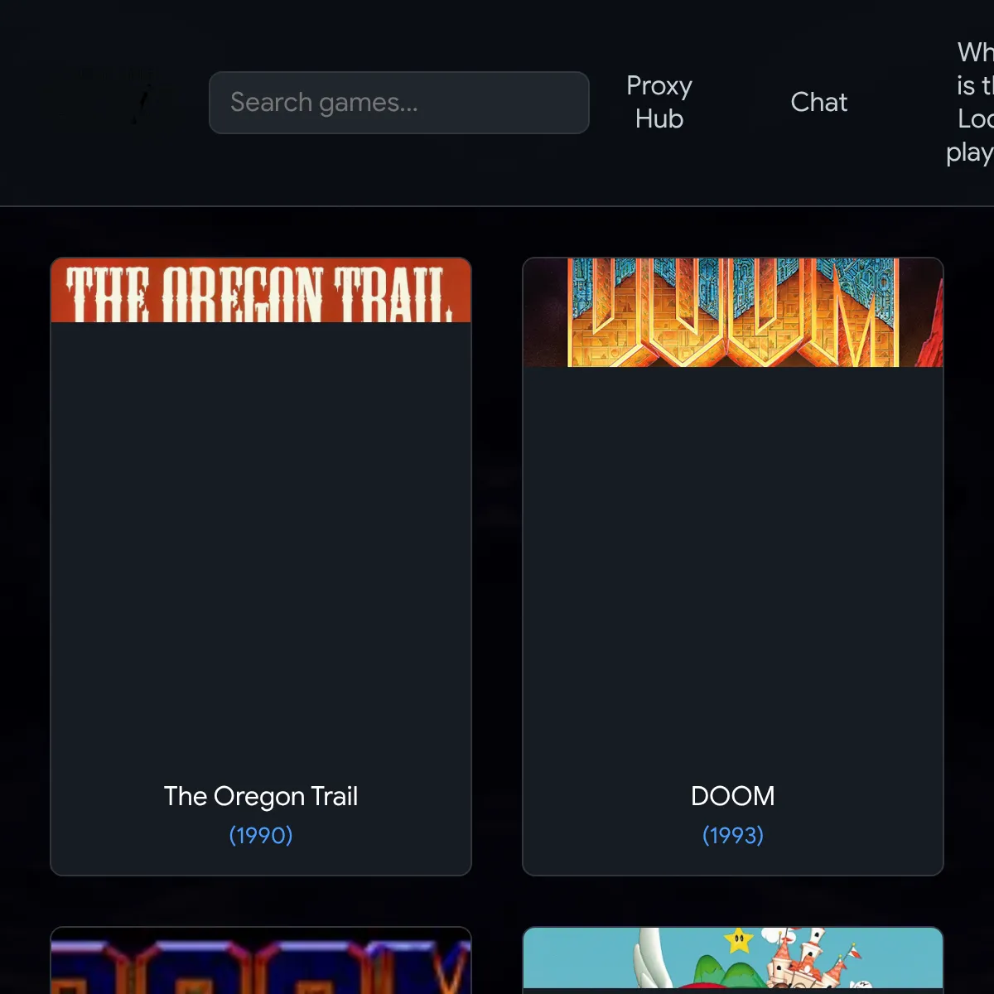Focus the Search games input field
Viewport: 994px width, 994px height.
(398, 103)
